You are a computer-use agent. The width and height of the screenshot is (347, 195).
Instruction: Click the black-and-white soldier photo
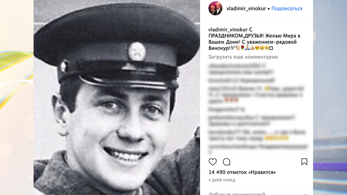(116, 97)
